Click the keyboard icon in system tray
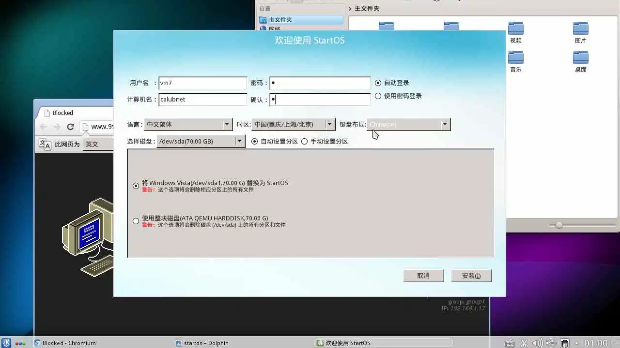Viewport: 620px width, 348px height. [510, 343]
